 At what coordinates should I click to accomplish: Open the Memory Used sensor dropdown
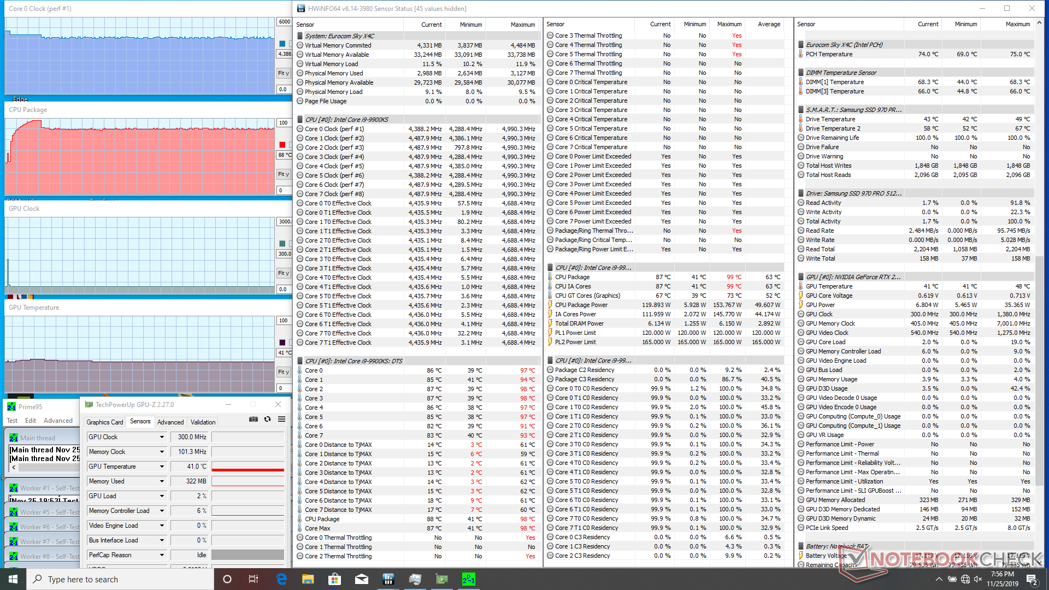[x=162, y=481]
